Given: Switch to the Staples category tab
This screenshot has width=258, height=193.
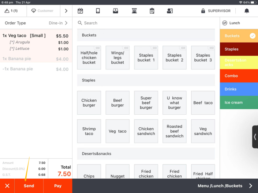Looking at the screenshot, I should (239, 49).
